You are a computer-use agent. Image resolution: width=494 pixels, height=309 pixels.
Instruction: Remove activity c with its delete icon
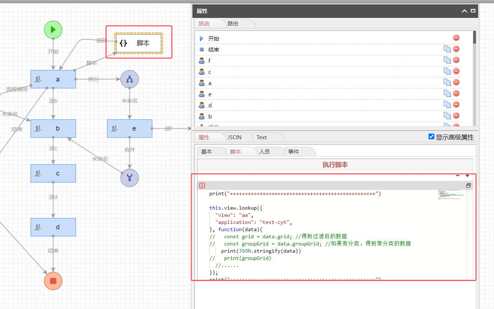pyautogui.click(x=456, y=71)
